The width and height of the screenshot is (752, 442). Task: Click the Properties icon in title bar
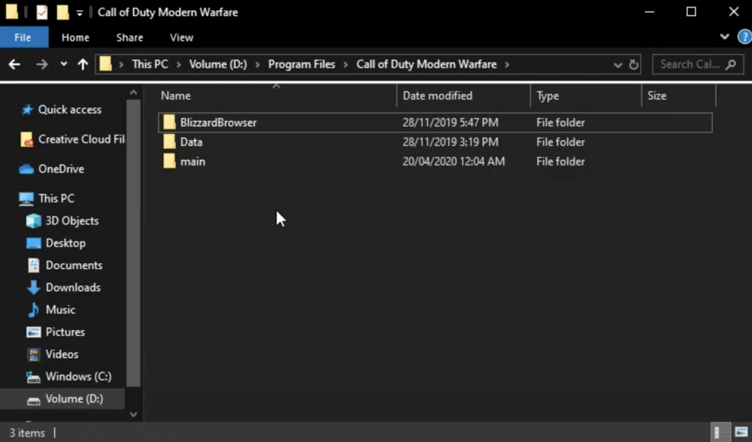click(43, 12)
